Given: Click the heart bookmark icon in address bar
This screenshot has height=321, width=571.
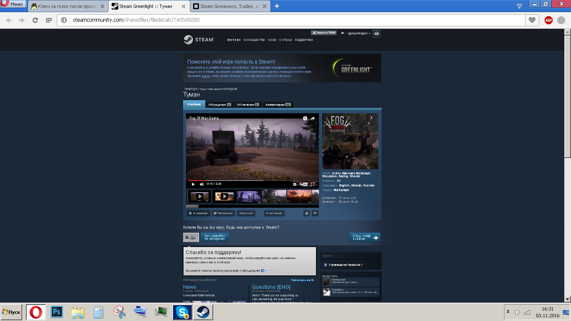Looking at the screenshot, I should [x=532, y=20].
